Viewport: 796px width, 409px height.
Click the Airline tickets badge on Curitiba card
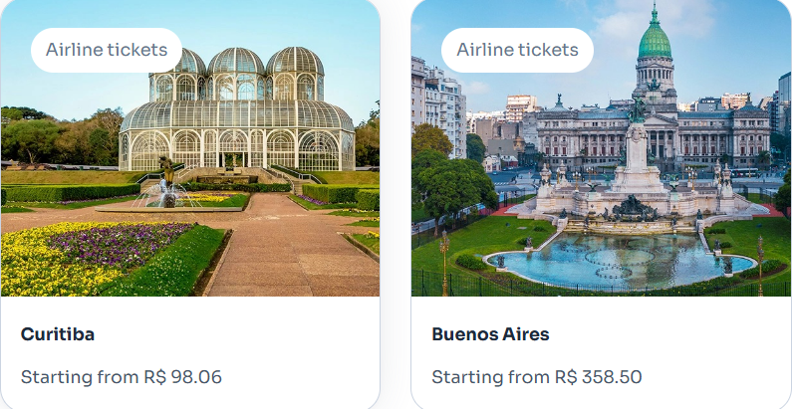coord(106,50)
